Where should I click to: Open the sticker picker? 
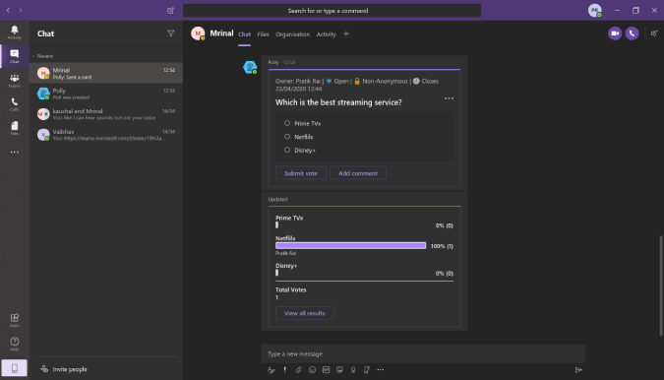(x=339, y=370)
